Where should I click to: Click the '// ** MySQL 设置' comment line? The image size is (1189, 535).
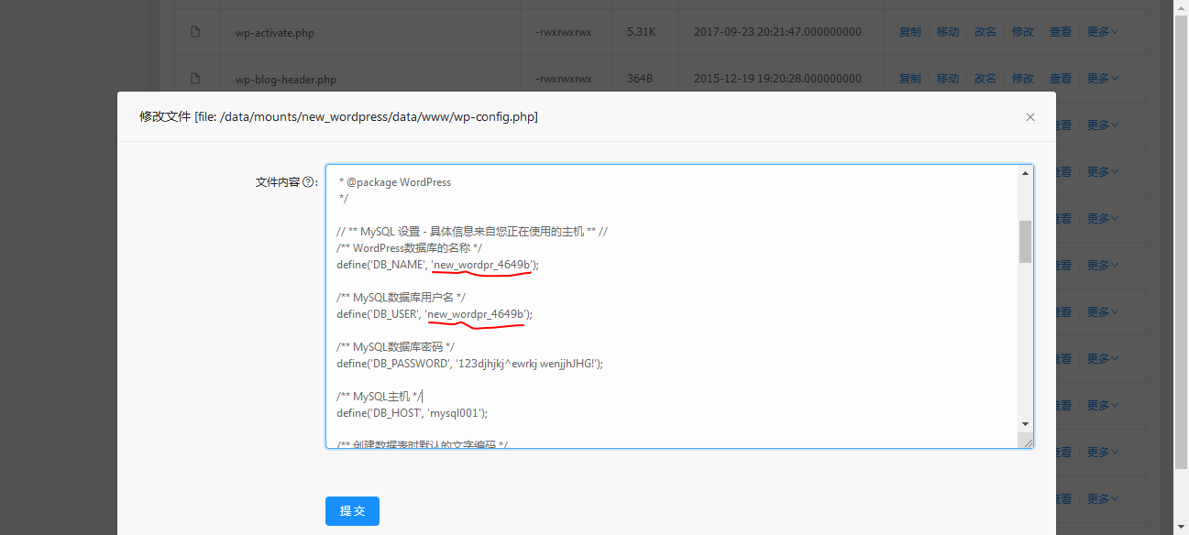tap(472, 232)
